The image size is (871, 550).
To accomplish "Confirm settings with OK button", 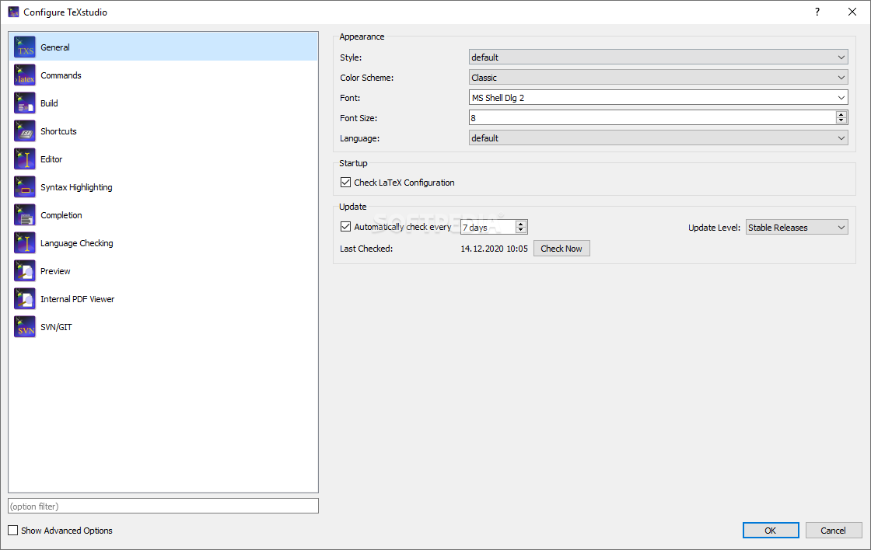I will click(x=771, y=530).
